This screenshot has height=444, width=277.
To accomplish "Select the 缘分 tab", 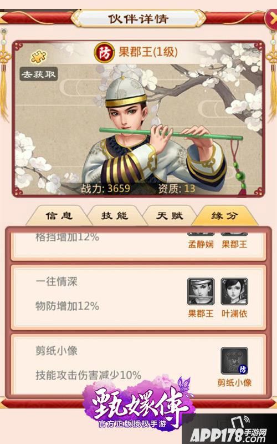I will click(224, 216).
